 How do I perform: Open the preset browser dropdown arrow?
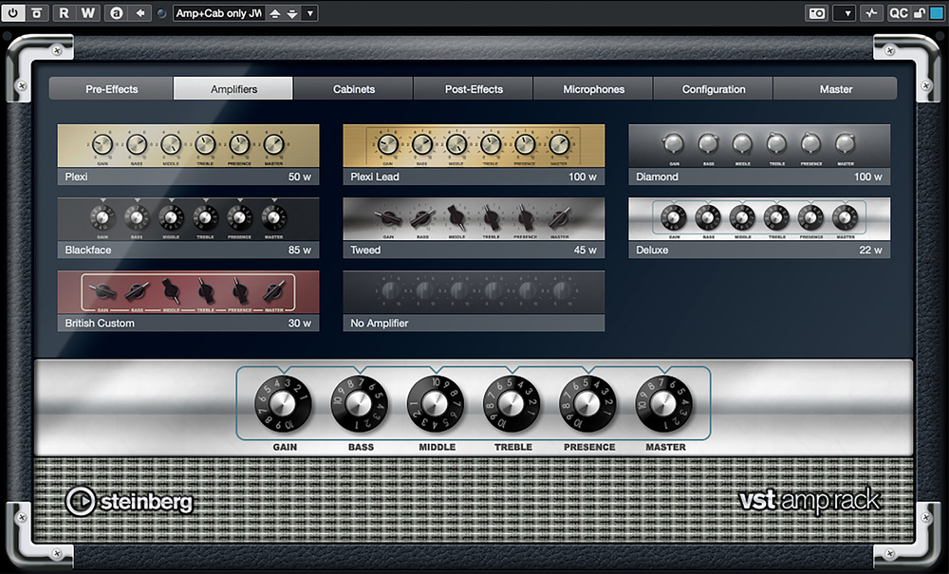(x=310, y=13)
